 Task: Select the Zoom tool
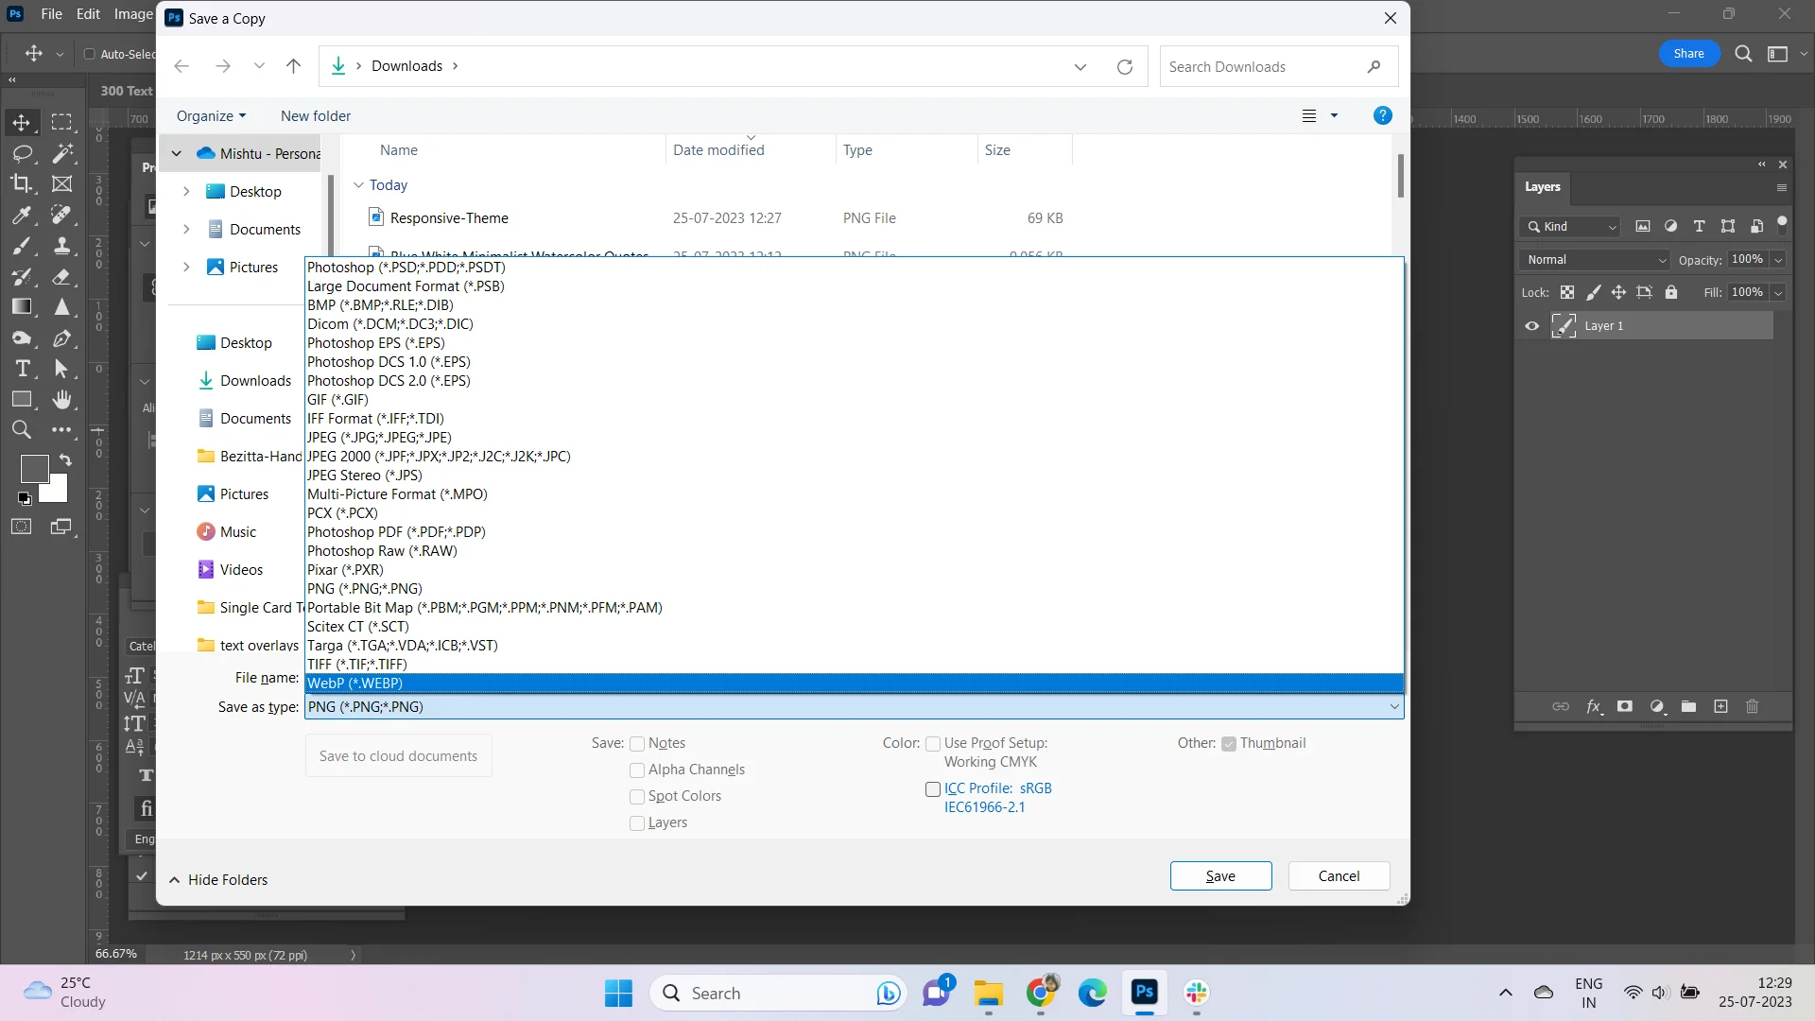pyautogui.click(x=21, y=430)
